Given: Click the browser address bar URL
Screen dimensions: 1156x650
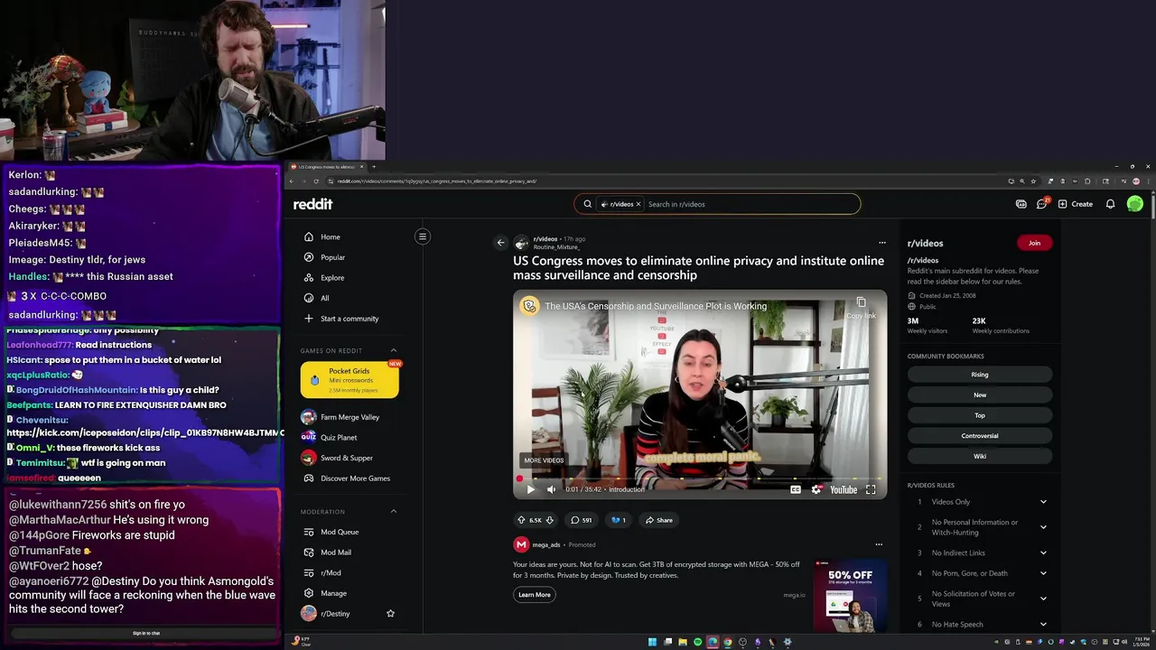Looking at the screenshot, I should click(437, 181).
